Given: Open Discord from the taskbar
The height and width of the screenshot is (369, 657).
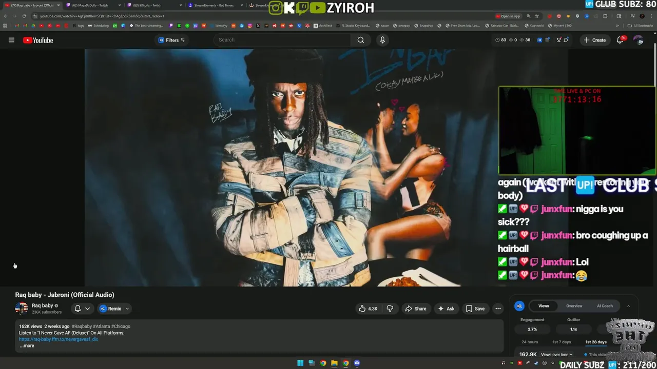Looking at the screenshot, I should pyautogui.click(x=357, y=363).
